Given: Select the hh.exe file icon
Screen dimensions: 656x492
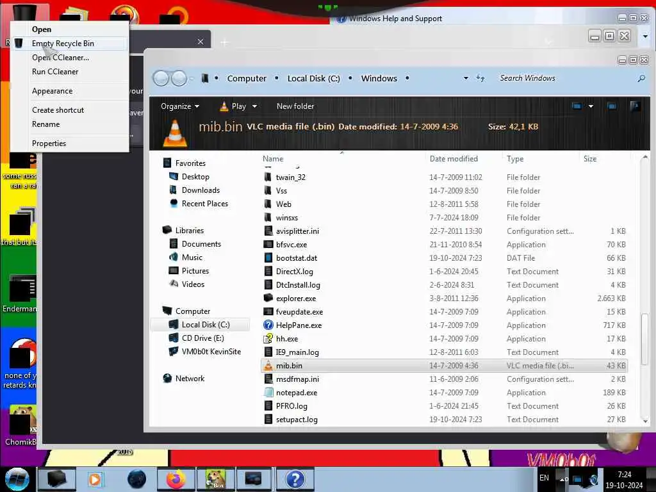Looking at the screenshot, I should coord(268,338).
